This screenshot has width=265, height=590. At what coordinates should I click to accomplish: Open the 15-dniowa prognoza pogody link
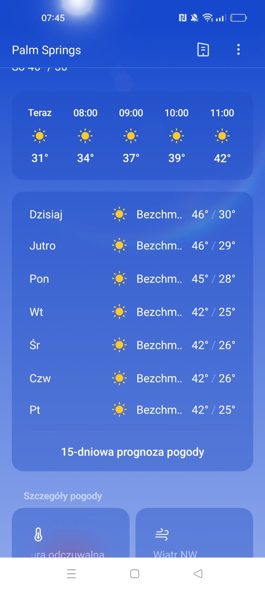(132, 452)
